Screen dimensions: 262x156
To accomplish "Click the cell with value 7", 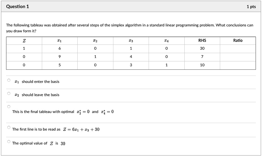I will tap(202, 56).
